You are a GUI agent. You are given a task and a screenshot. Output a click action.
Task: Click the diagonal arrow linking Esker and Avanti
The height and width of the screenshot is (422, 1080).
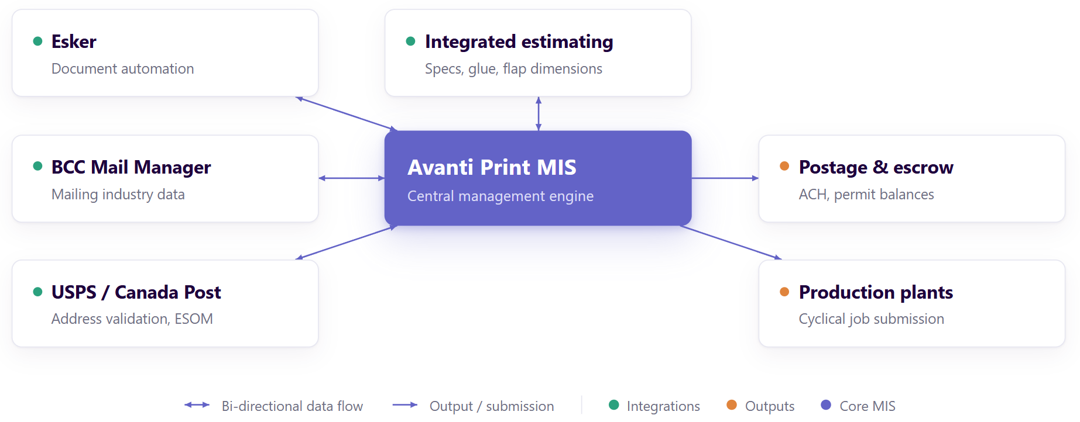347,114
